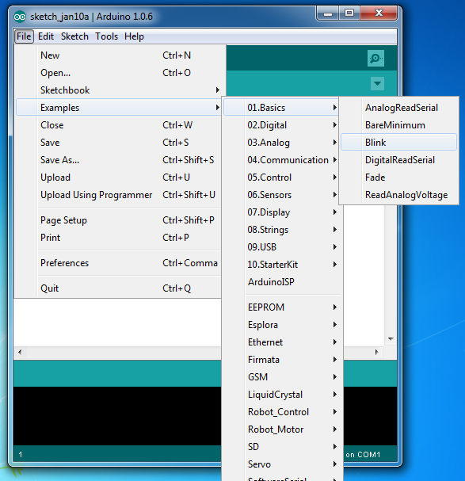Open the Sketch menu
The image size is (465, 481).
(74, 36)
